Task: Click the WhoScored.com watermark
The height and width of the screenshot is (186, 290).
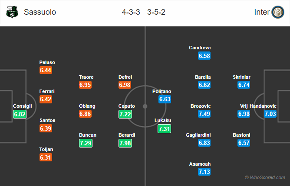Action: click(x=265, y=177)
